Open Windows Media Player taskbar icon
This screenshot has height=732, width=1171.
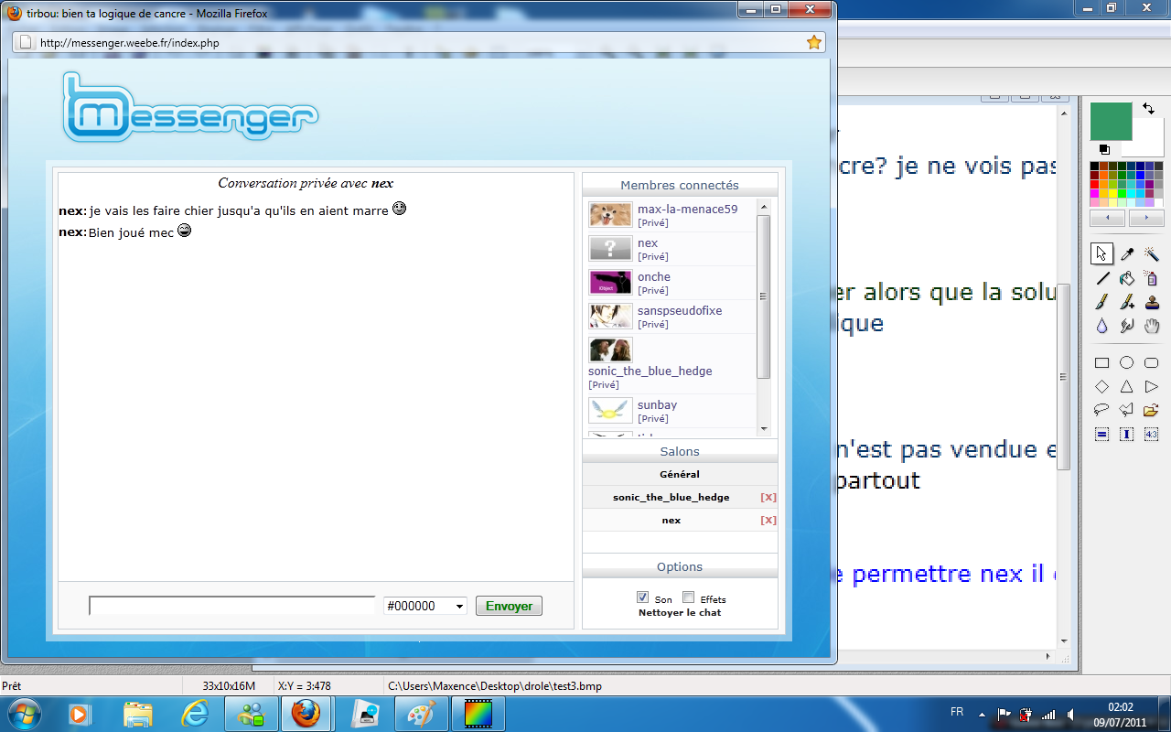pyautogui.click(x=81, y=714)
